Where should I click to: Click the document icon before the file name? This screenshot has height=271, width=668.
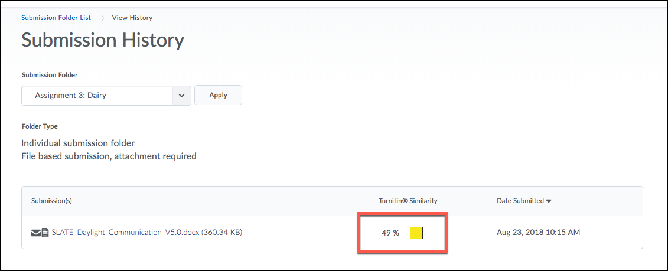click(45, 233)
